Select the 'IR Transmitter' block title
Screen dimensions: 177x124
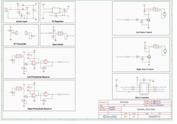(20, 44)
